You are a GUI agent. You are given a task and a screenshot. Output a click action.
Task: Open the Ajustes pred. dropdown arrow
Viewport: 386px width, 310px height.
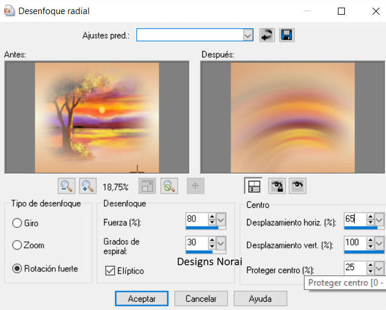(x=248, y=35)
